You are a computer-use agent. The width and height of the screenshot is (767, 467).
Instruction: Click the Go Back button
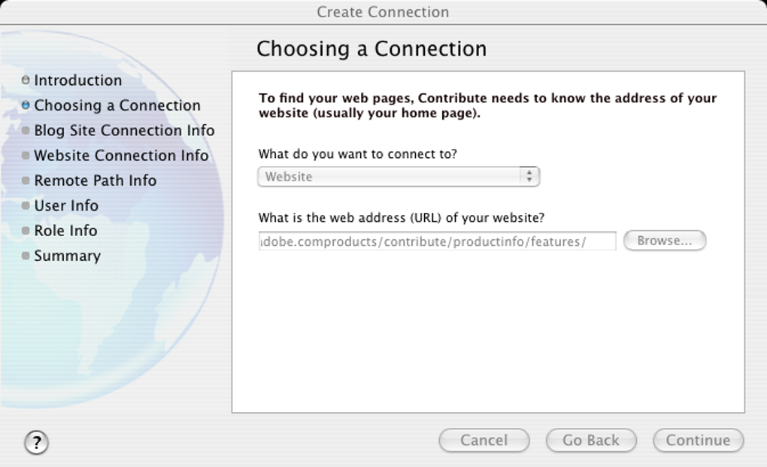591,441
